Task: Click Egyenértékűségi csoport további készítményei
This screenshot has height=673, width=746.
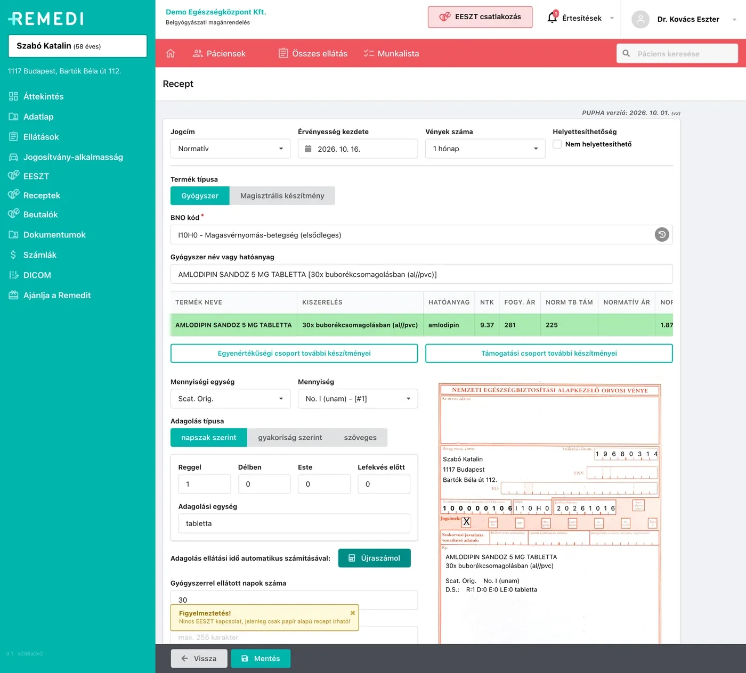Action: (x=294, y=353)
